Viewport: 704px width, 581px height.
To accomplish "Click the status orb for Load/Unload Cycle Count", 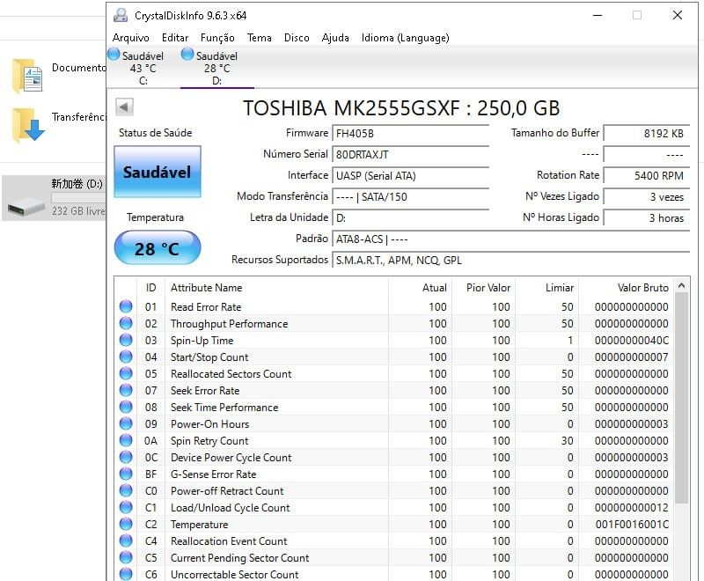I will 126,507.
